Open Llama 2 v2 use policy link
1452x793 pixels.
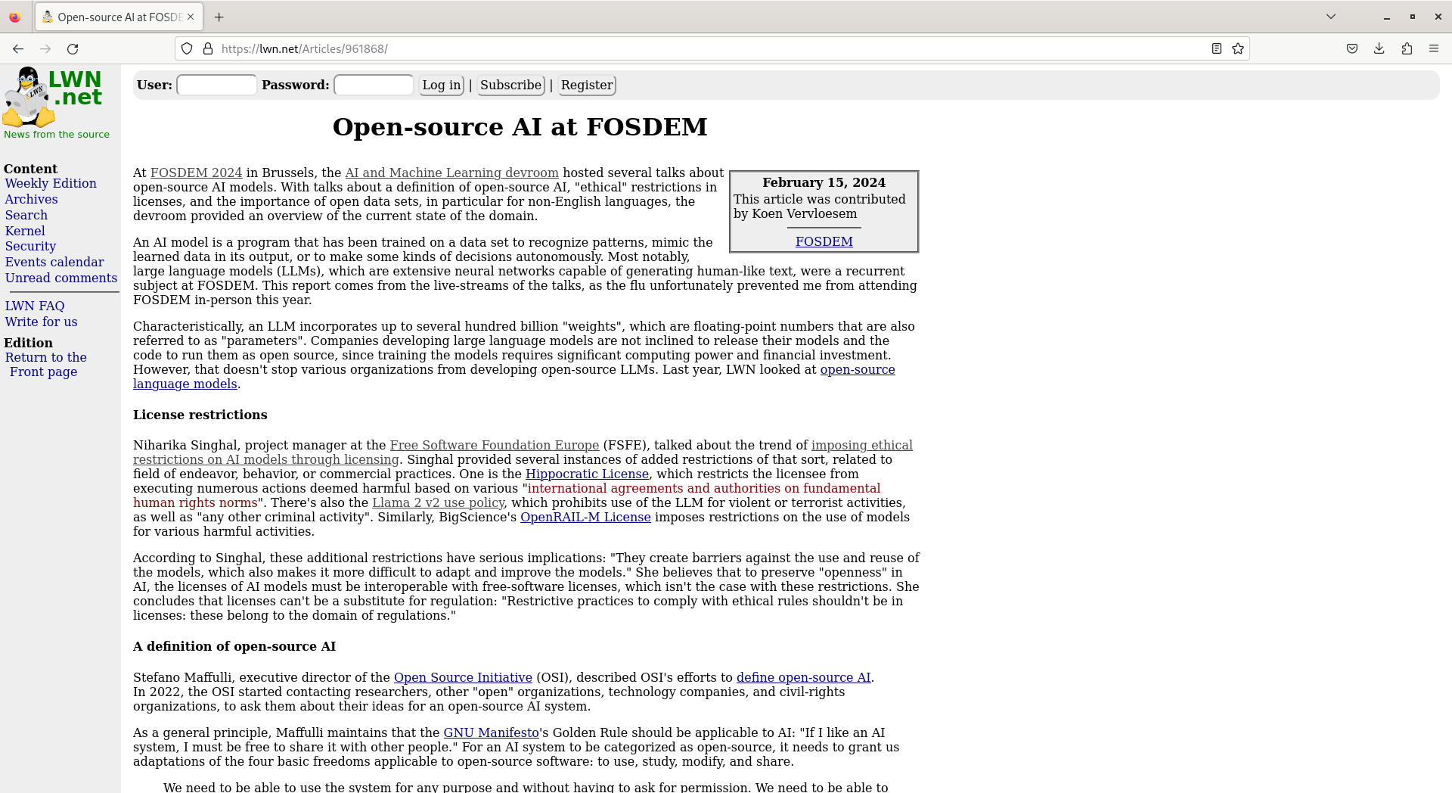pyautogui.click(x=438, y=502)
